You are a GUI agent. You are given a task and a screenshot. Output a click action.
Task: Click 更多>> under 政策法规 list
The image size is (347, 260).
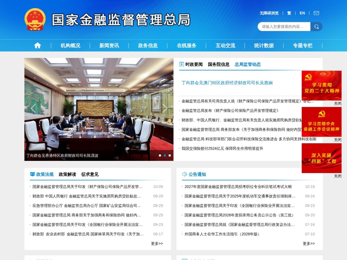pyautogui.click(x=157, y=244)
